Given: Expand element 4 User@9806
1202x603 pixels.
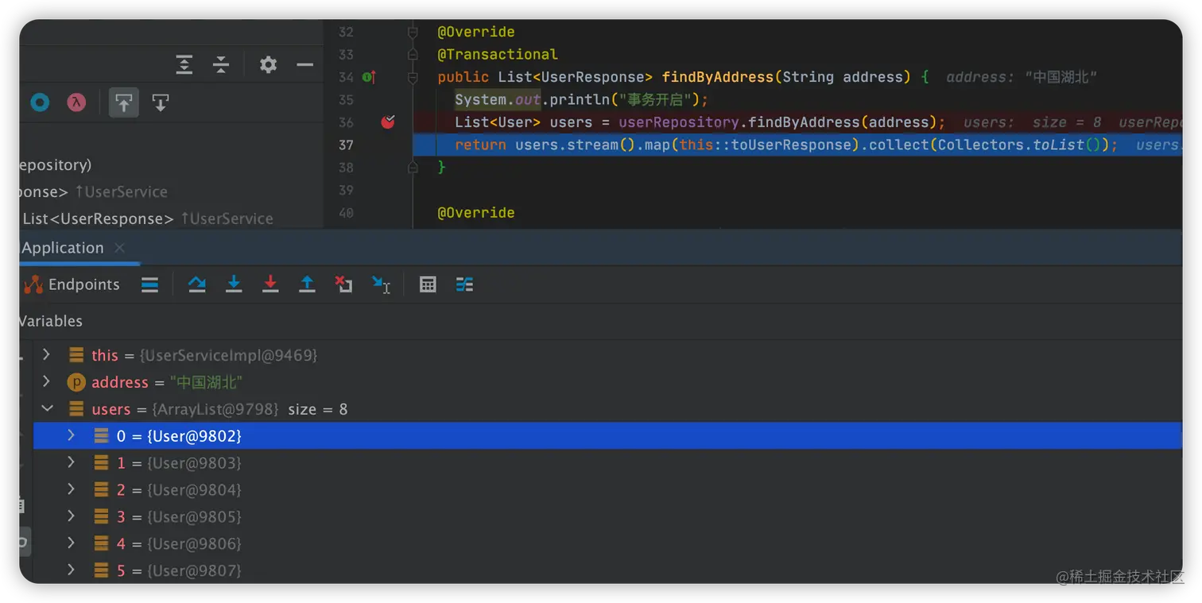Looking at the screenshot, I should tap(71, 543).
